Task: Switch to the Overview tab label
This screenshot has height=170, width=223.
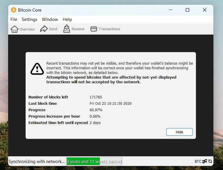Action: tap(27, 29)
